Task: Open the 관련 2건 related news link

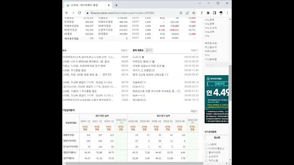Action: point(107,75)
